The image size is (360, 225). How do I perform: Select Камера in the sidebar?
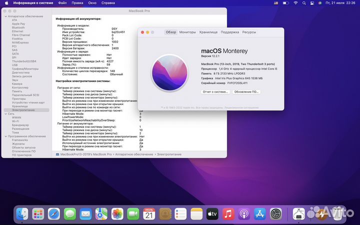coord(17,84)
